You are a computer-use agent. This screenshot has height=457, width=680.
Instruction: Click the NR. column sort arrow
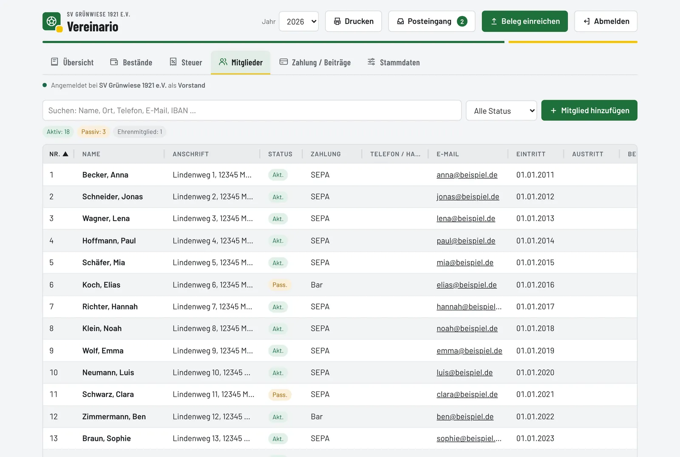(x=65, y=154)
